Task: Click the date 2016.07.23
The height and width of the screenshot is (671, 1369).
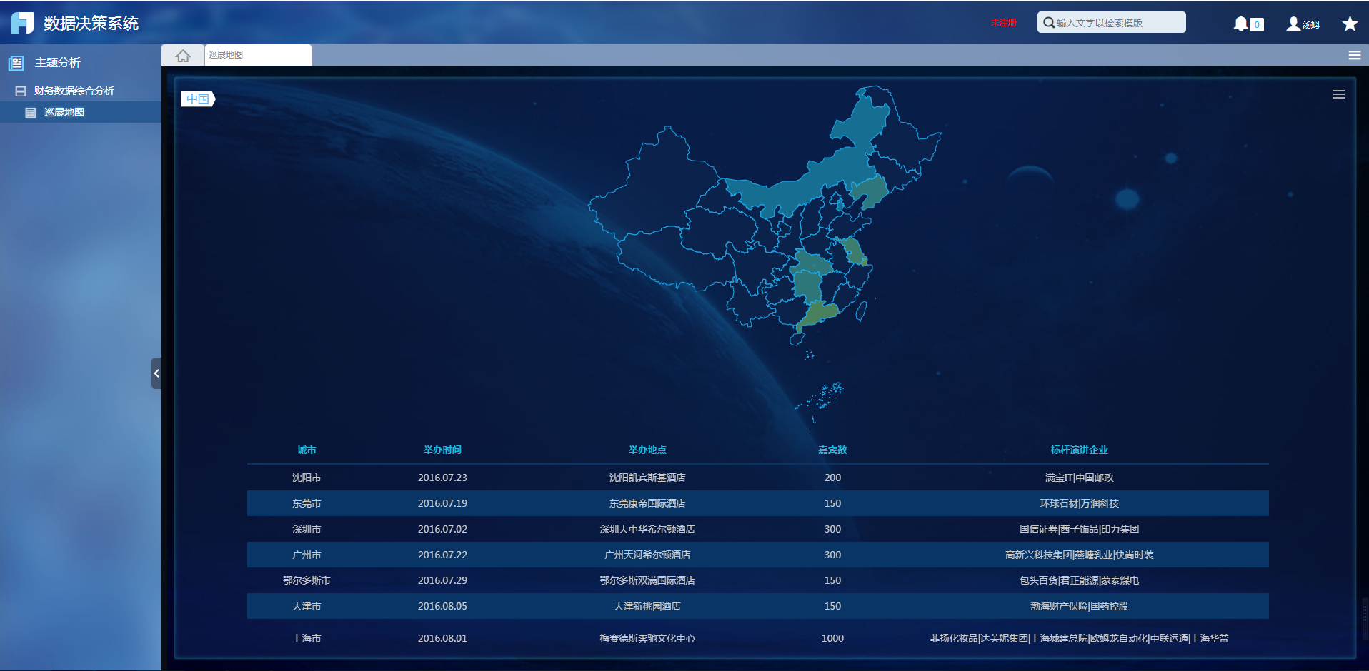Action: coord(442,478)
